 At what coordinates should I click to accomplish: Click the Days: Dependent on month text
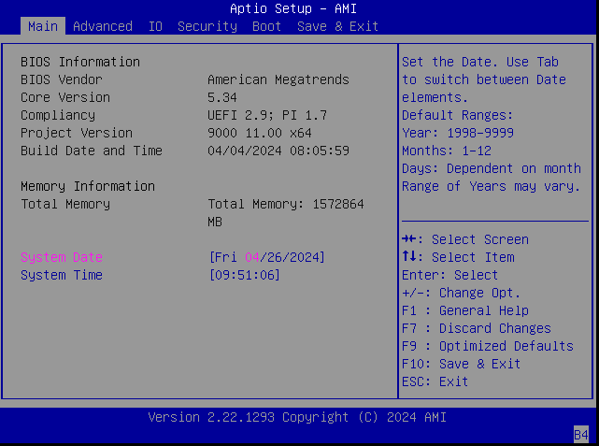coord(492,168)
